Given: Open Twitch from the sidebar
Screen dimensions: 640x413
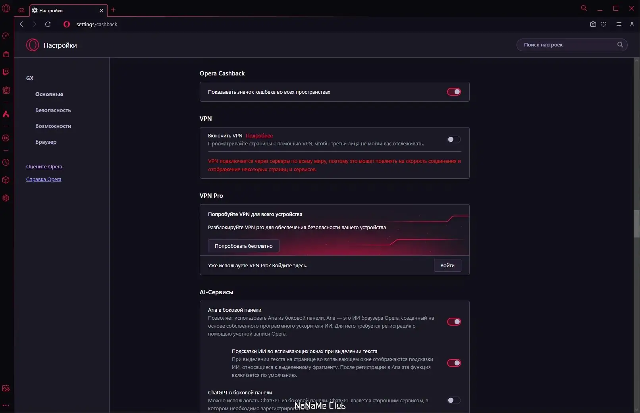Looking at the screenshot, I should pyautogui.click(x=6, y=72).
